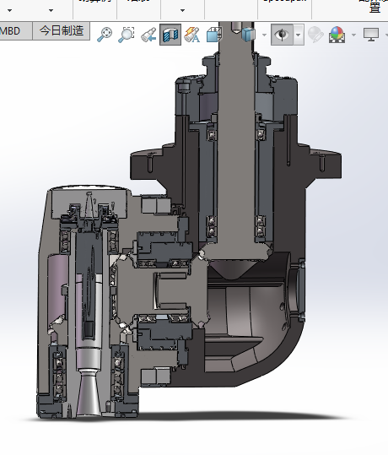The image size is (388, 455).
Task: Expand the leftmost ribbon dropdown arrow
Action: (9, 10)
